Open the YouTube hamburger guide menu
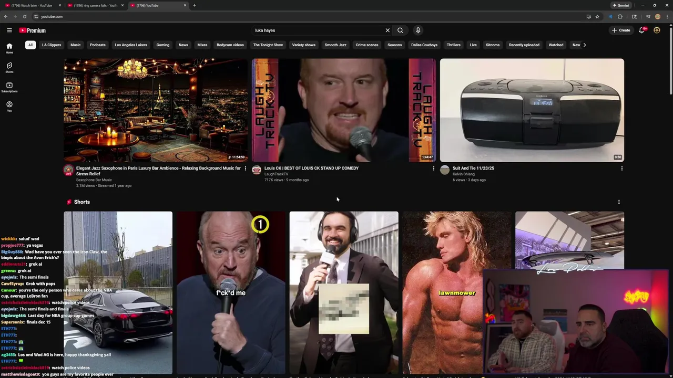Image resolution: width=673 pixels, height=378 pixels. [x=9, y=30]
